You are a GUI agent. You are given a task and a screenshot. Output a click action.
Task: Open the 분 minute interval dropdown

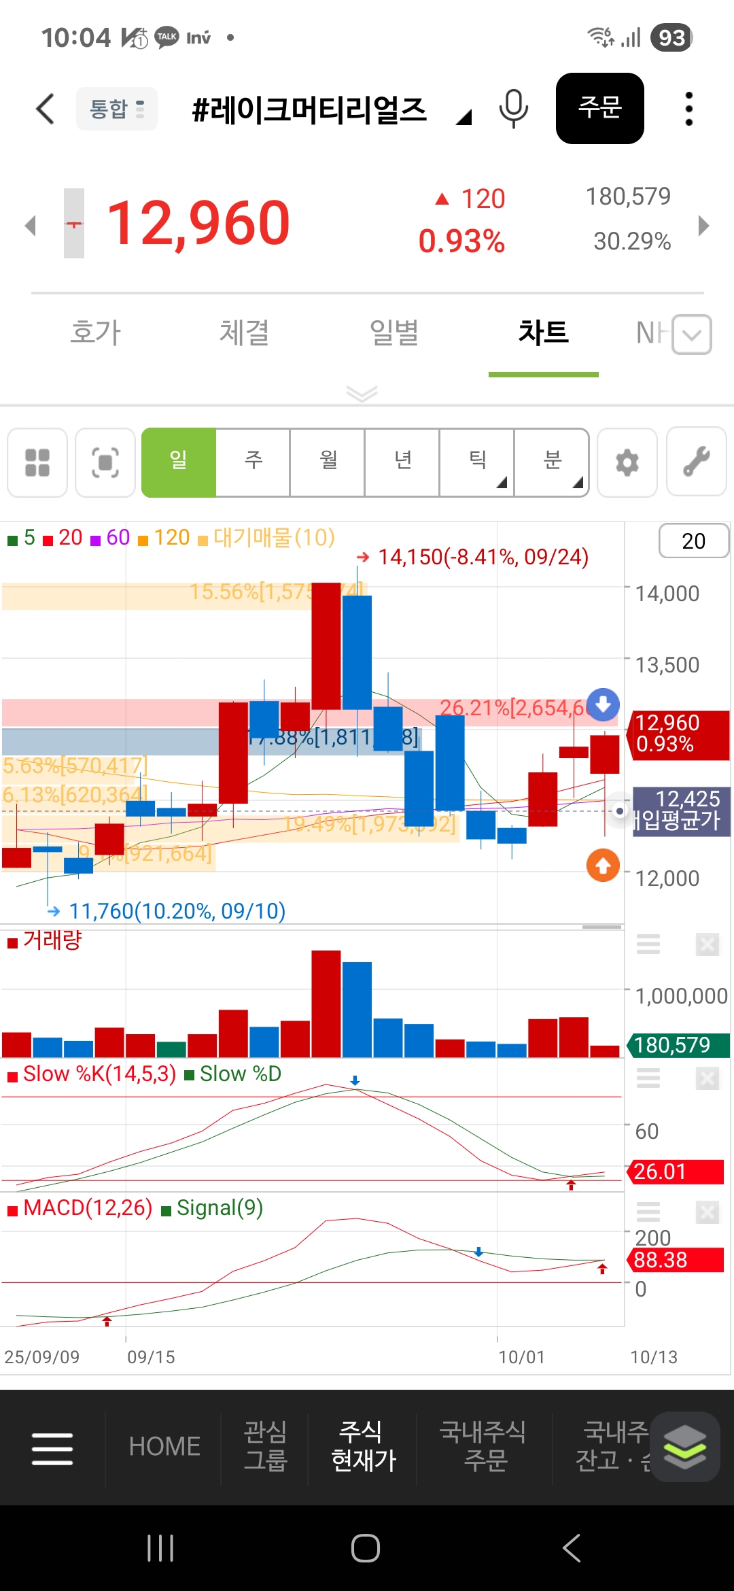[x=551, y=462]
